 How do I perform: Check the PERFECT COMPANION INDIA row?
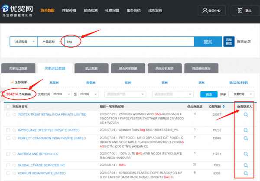click(8, 138)
